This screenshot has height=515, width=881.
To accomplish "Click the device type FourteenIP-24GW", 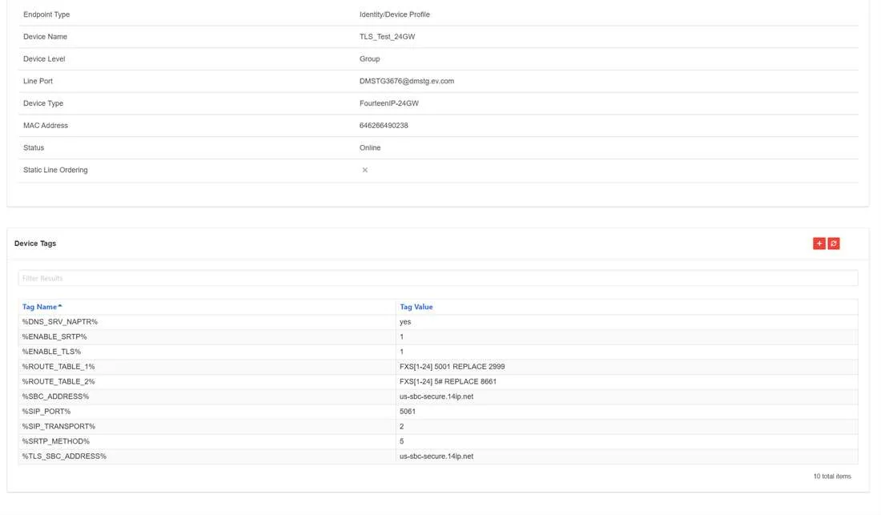I will 388,103.
